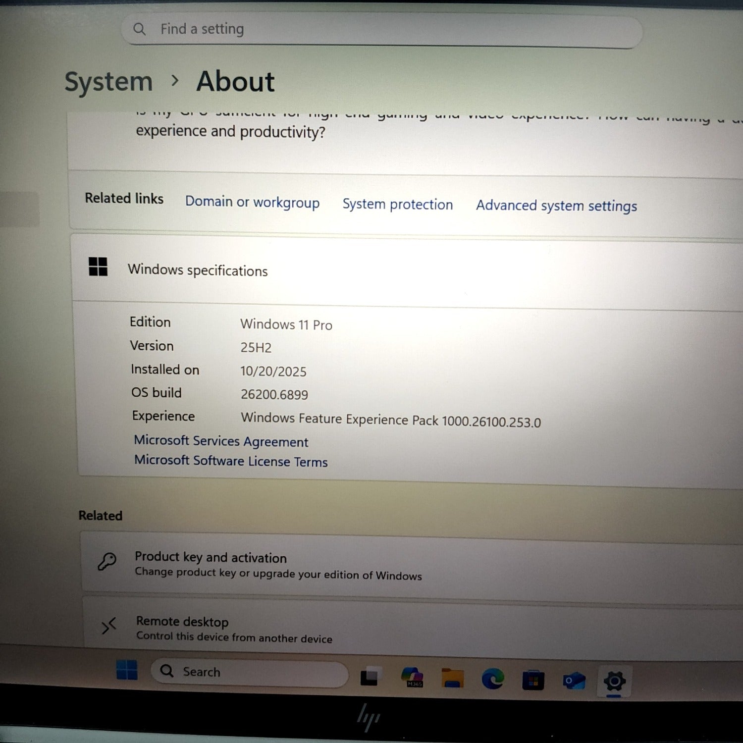Open Advanced system settings link
Screen dimensions: 743x743
(x=556, y=206)
